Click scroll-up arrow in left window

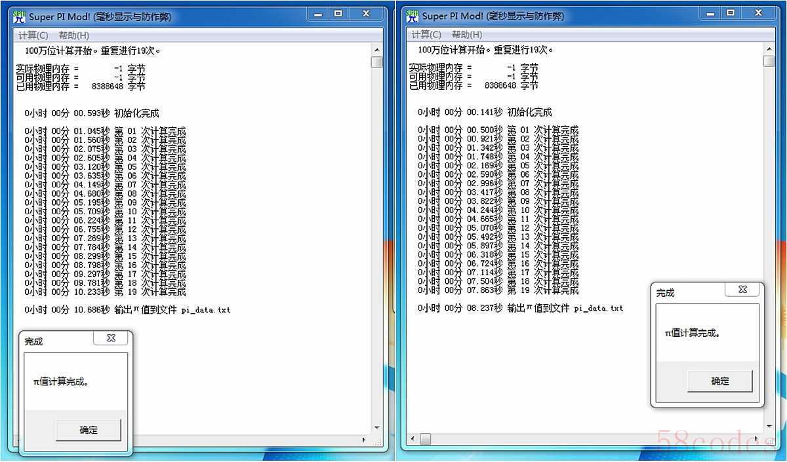click(376, 49)
